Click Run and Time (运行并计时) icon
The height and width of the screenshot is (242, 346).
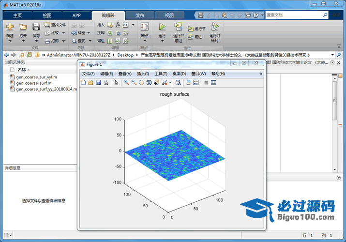pyautogui.click(x=214, y=27)
